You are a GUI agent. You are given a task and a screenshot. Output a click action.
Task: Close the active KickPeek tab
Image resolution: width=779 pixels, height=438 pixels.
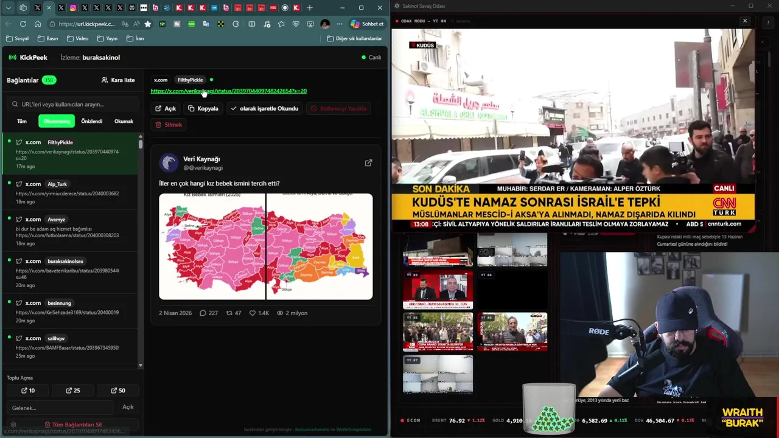[49, 8]
